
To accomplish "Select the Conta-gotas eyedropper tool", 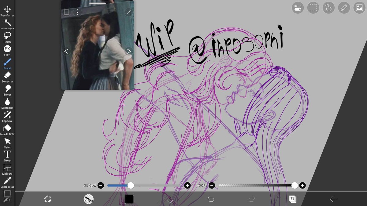I will [7, 182].
